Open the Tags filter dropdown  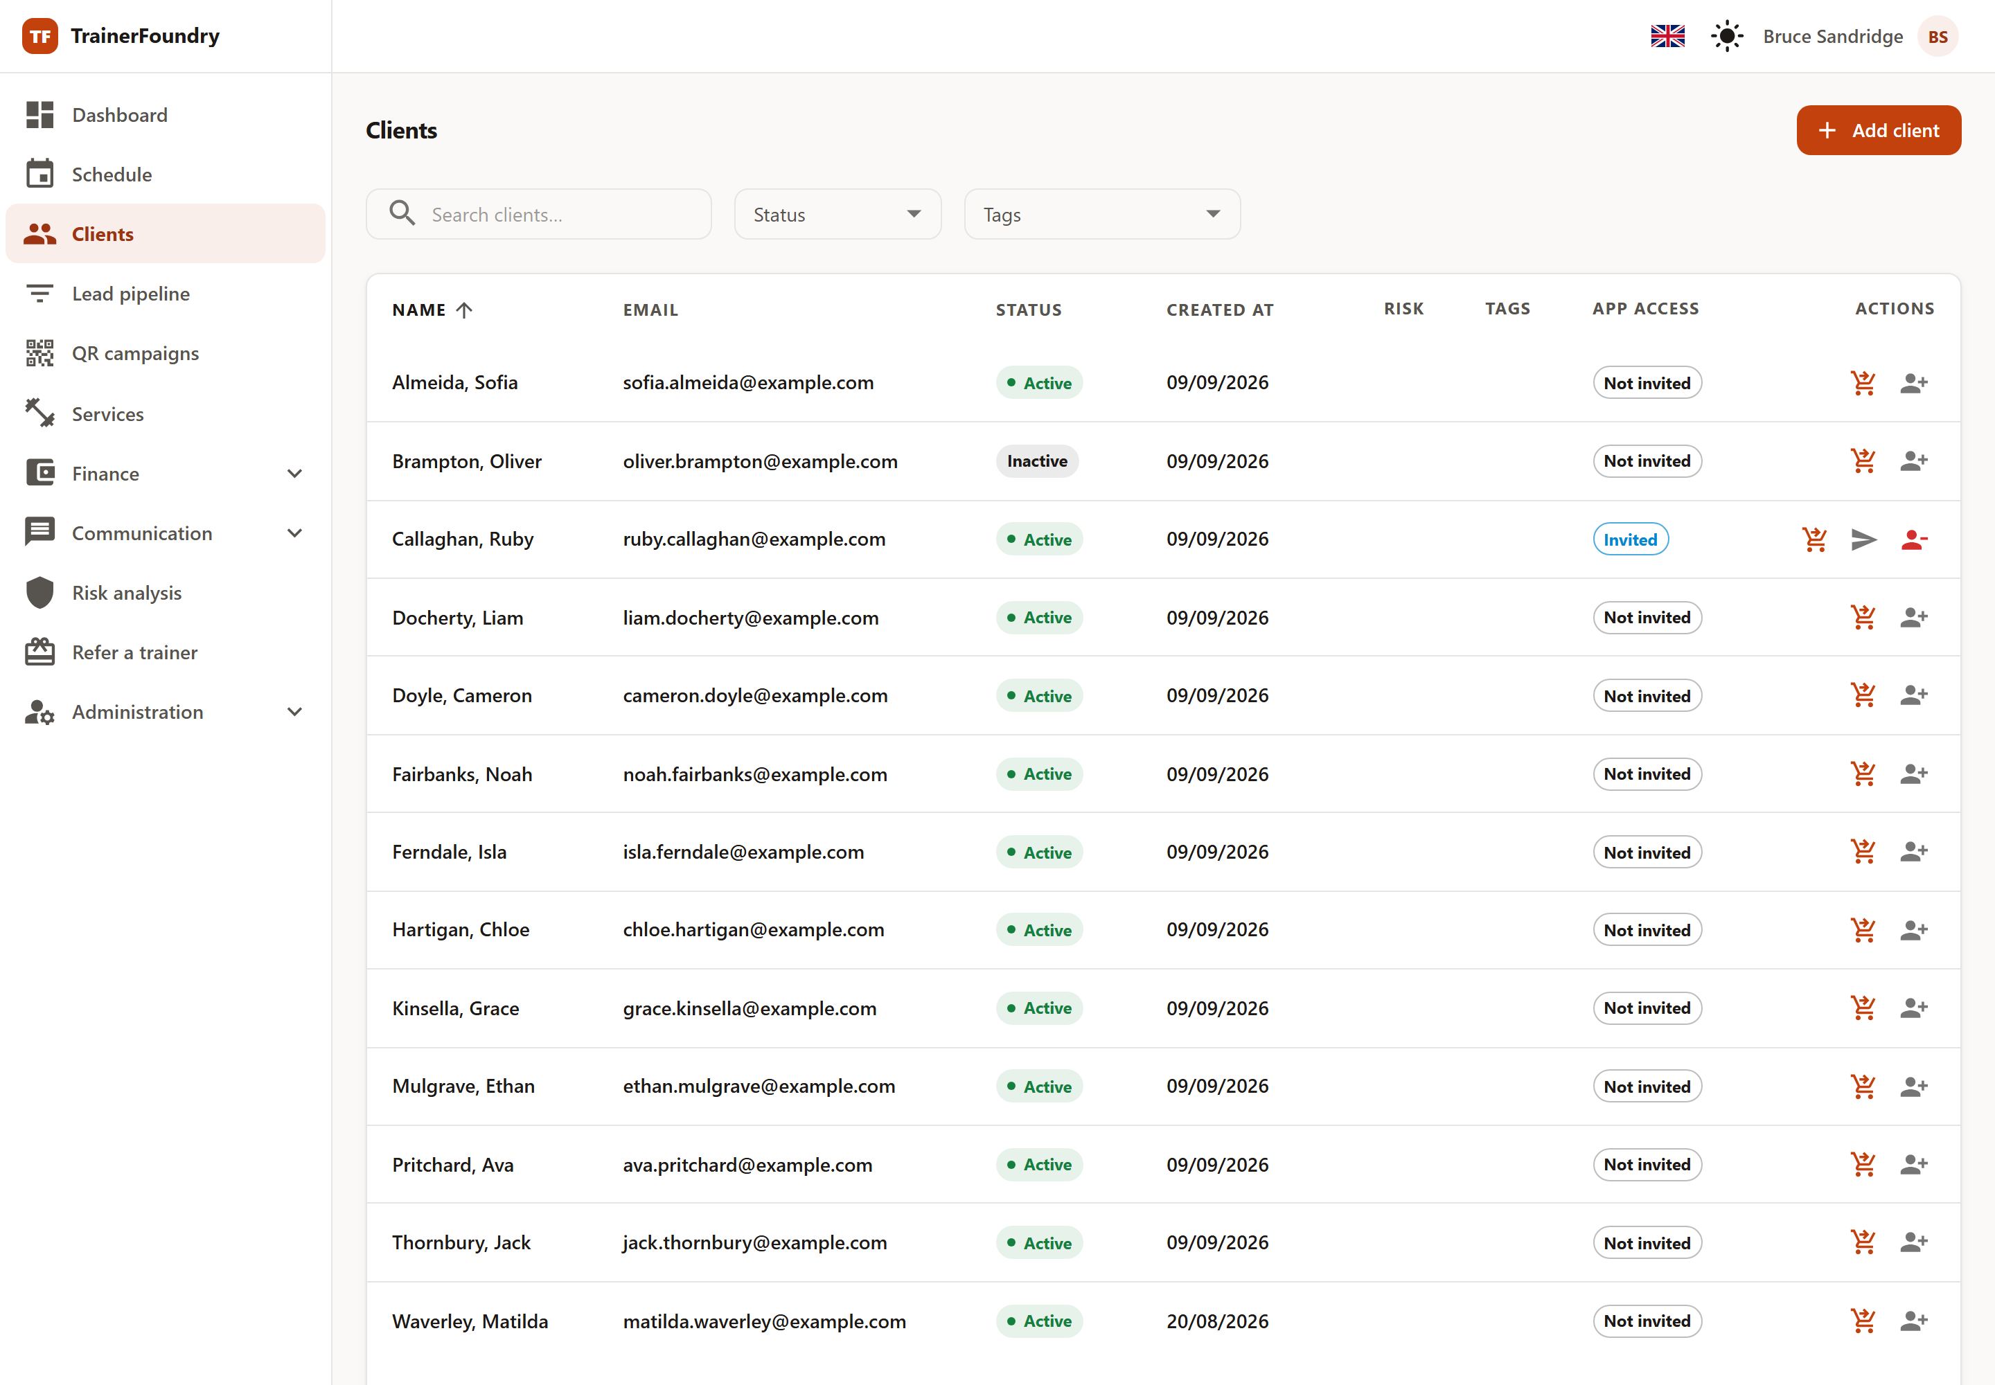[x=1101, y=215]
